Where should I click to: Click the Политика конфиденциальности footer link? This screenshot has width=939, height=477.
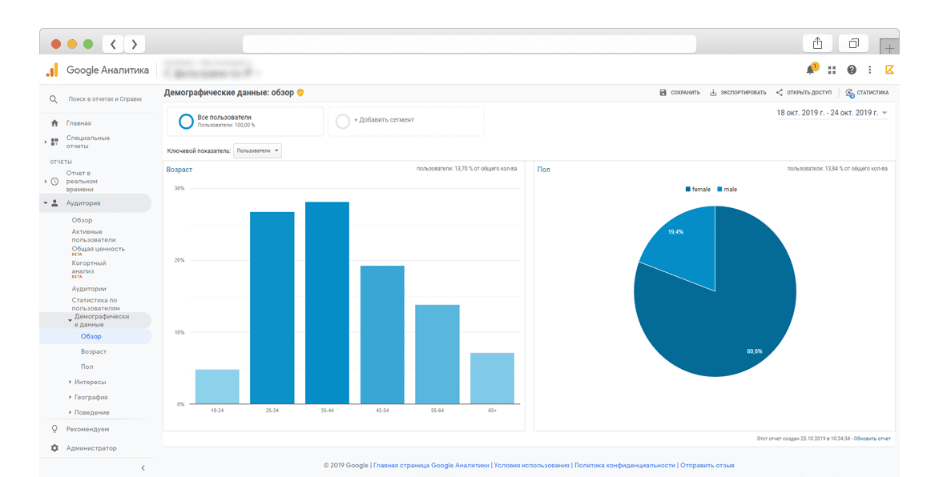coord(625,465)
